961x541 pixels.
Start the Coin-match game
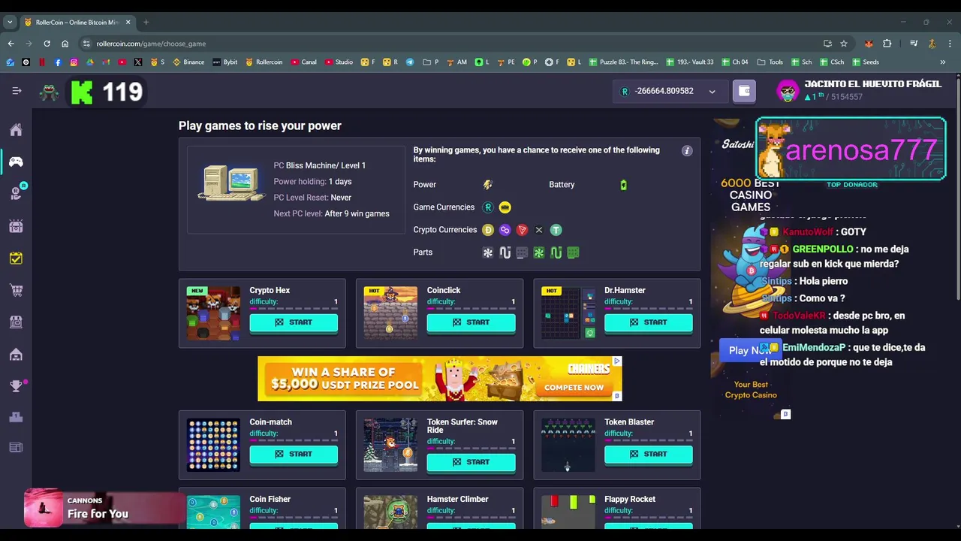tap(294, 455)
